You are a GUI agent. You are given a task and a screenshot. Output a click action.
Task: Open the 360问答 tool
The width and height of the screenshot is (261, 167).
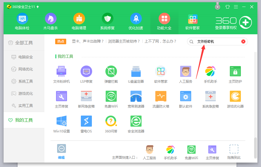tap(111, 124)
